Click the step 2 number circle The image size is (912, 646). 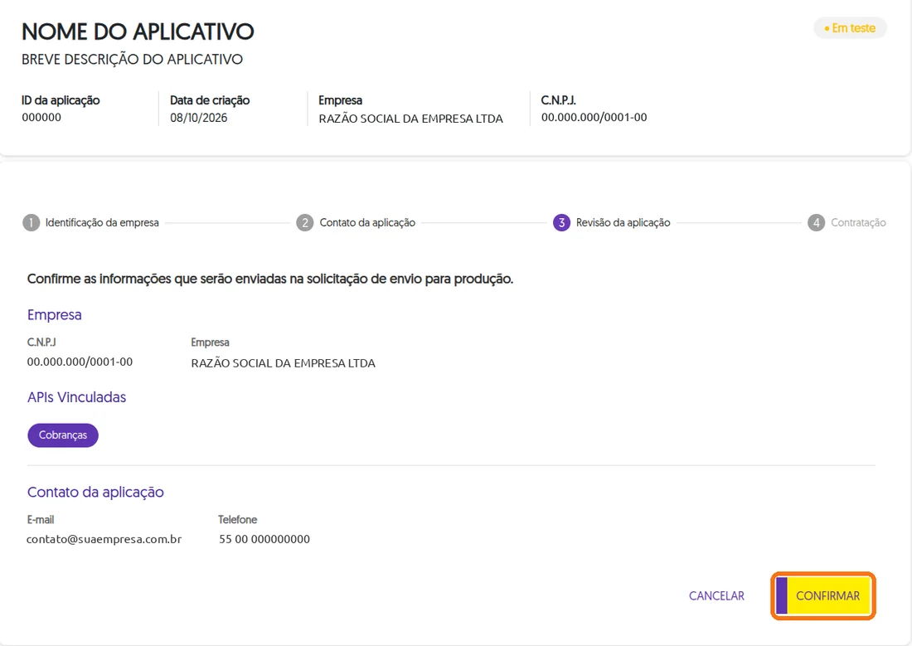coord(305,222)
